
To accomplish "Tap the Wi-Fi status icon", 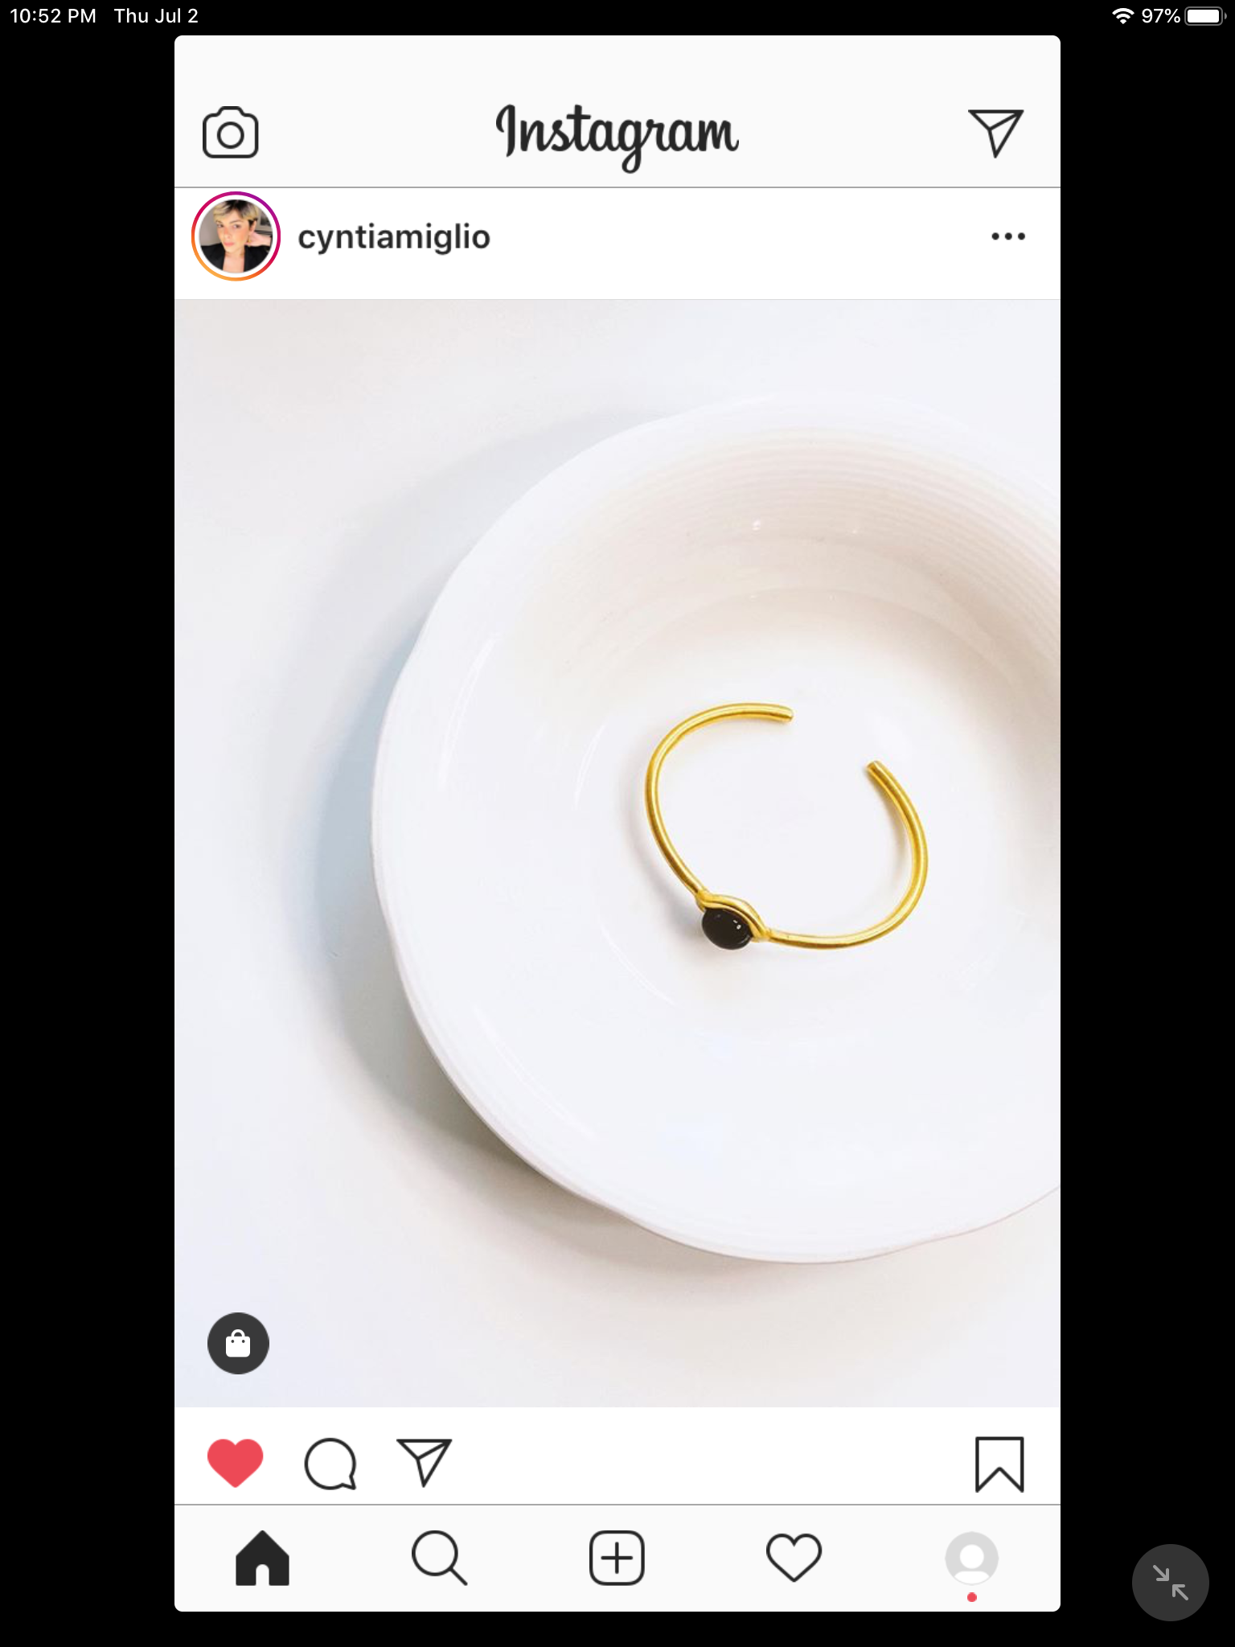I will pyautogui.click(x=1122, y=16).
